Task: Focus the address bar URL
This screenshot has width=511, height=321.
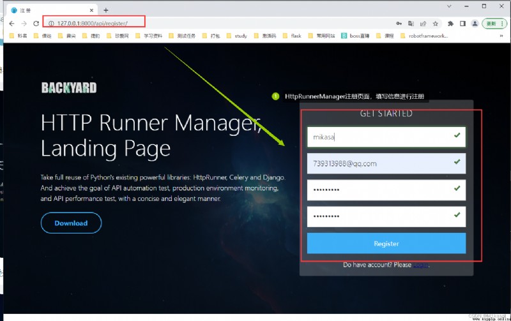Action: (92, 24)
